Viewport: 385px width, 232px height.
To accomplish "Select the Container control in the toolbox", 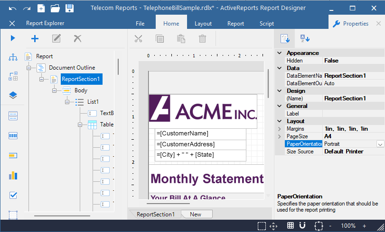I will tap(13, 215).
